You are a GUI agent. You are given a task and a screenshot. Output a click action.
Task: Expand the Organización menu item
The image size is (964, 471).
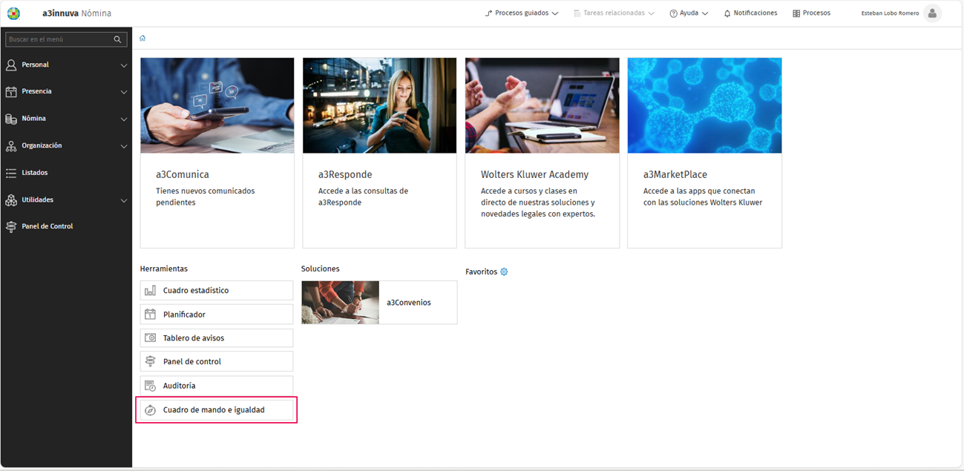pyautogui.click(x=66, y=145)
